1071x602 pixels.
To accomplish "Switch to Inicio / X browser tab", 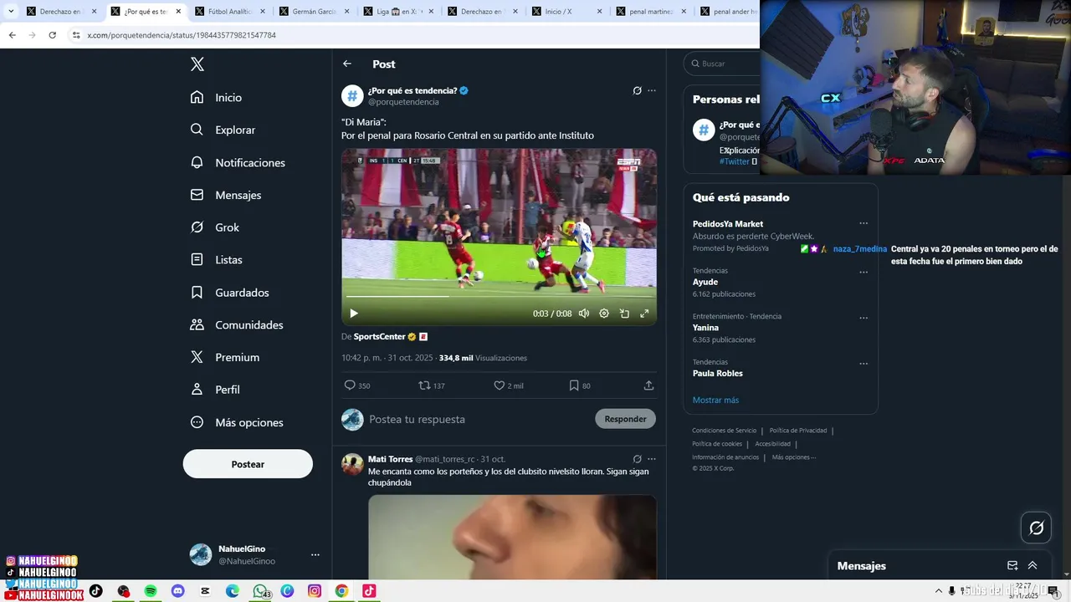I will [x=565, y=12].
